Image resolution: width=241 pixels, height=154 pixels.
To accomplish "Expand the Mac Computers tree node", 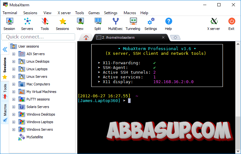I will click(14, 84).
